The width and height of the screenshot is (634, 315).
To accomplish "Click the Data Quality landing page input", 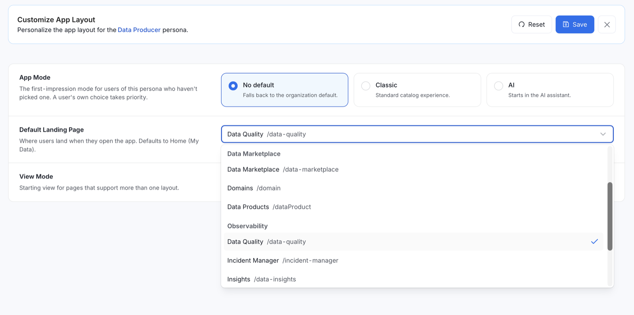I will pyautogui.click(x=417, y=134).
